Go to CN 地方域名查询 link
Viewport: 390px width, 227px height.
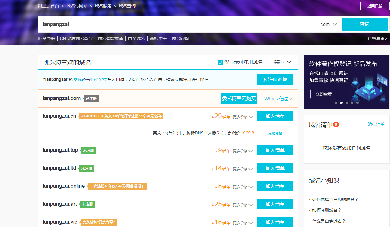(x=76, y=39)
